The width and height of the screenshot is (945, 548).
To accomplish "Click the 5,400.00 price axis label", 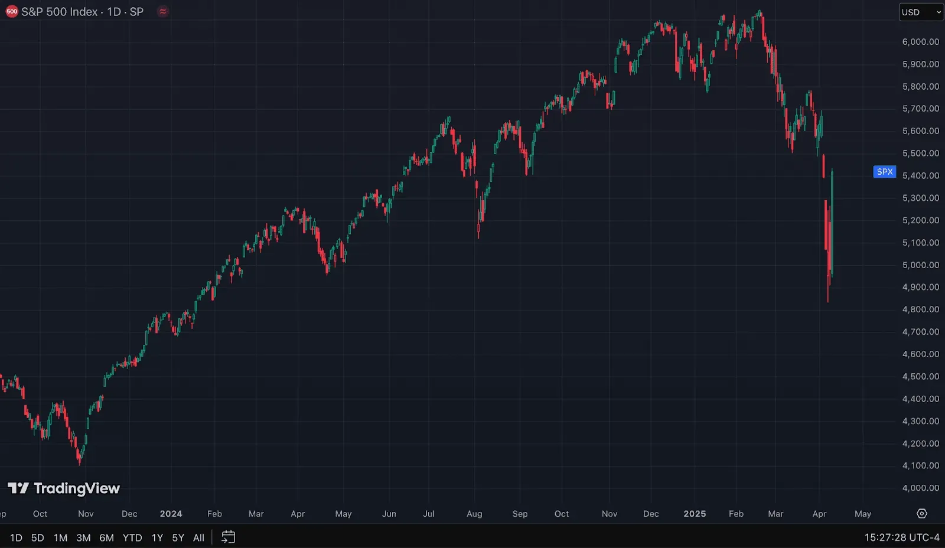I will 921,176.
